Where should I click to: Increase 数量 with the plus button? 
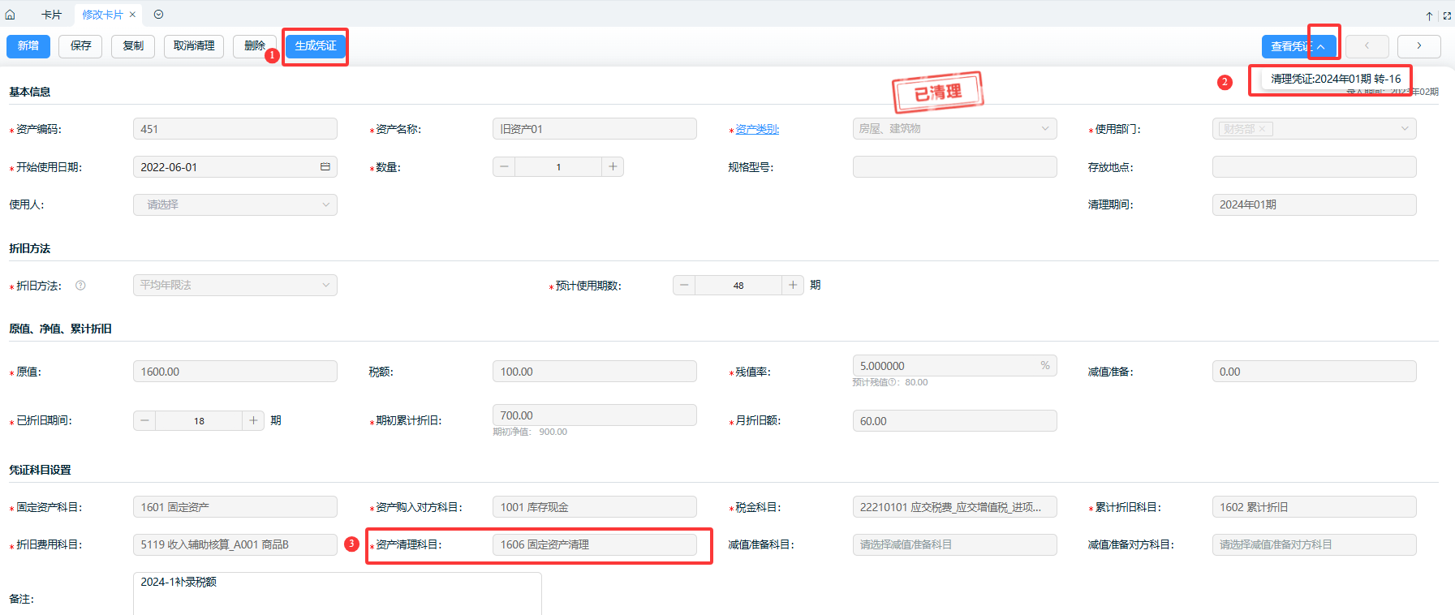click(613, 167)
